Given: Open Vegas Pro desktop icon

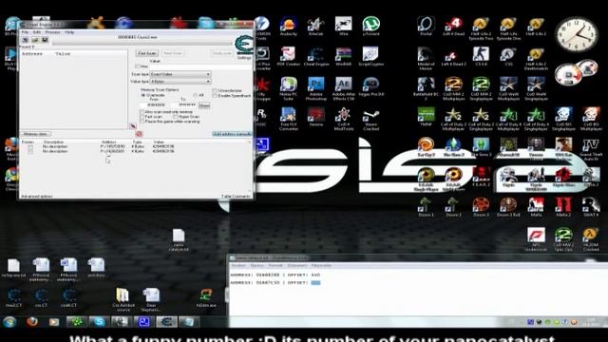Looking at the screenshot, I should click(x=371, y=87).
